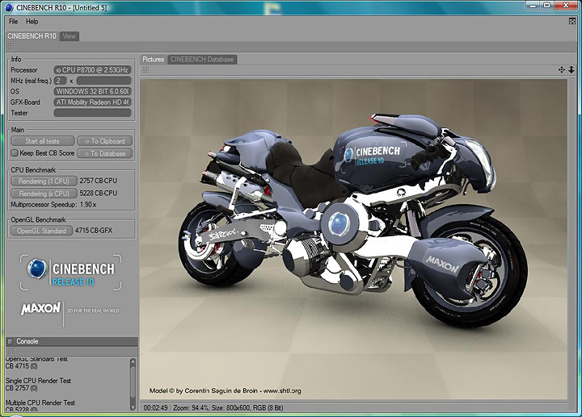Screen dimensions: 582x417
Task: Click the OS field
Action: pos(92,91)
